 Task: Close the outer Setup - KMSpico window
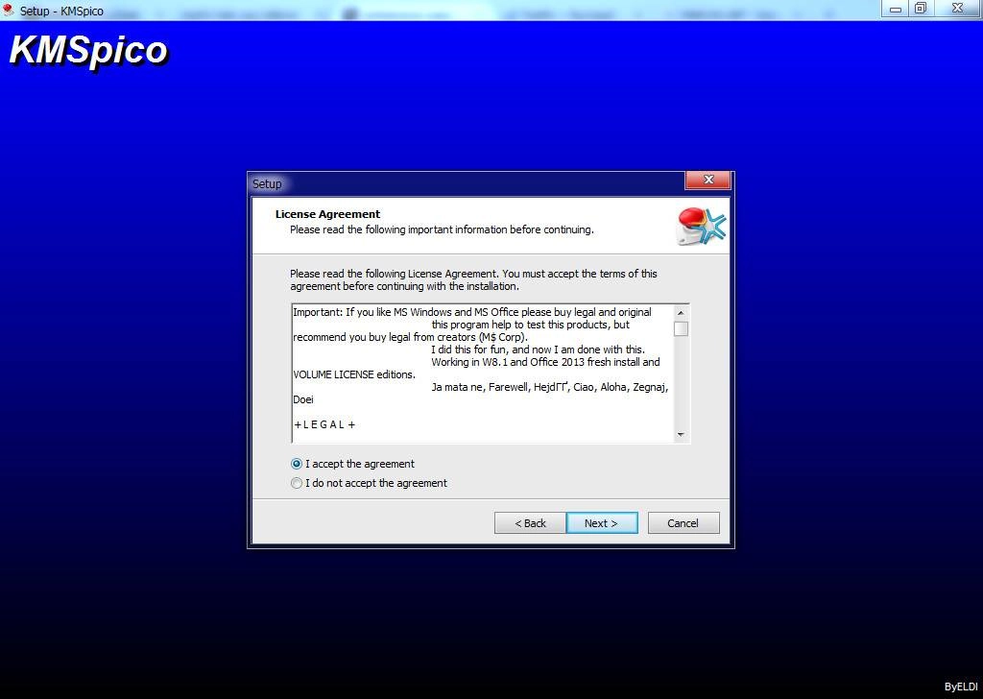click(958, 9)
